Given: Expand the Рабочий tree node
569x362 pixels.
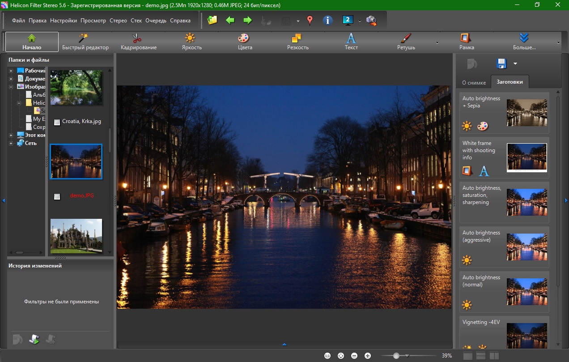Looking at the screenshot, I should (x=11, y=71).
